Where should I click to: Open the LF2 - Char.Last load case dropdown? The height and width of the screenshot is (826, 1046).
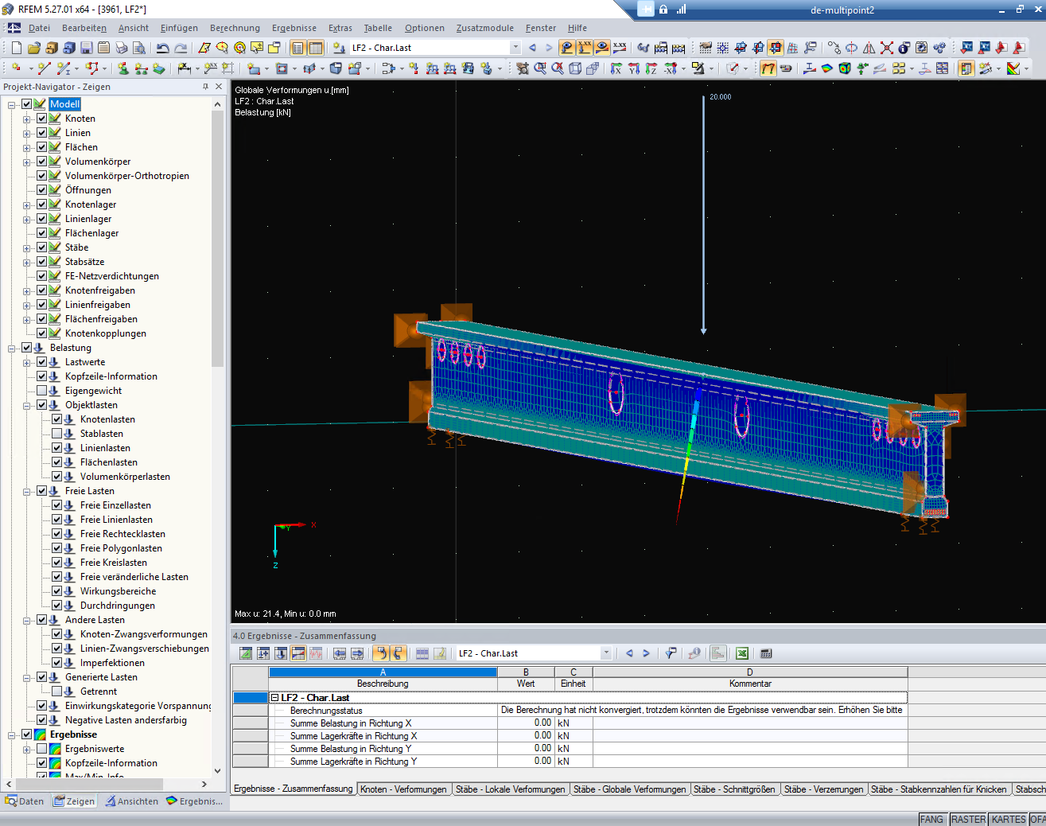[515, 48]
